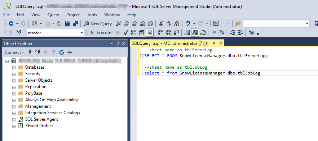Click the Parse checkmark icon
Image resolution: width=318 pixels, height=141 pixels.
[126, 33]
